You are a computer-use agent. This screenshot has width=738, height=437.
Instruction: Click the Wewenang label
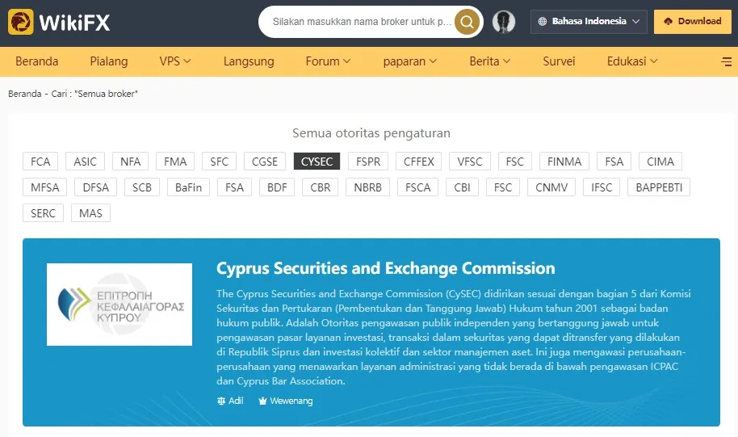(x=291, y=401)
